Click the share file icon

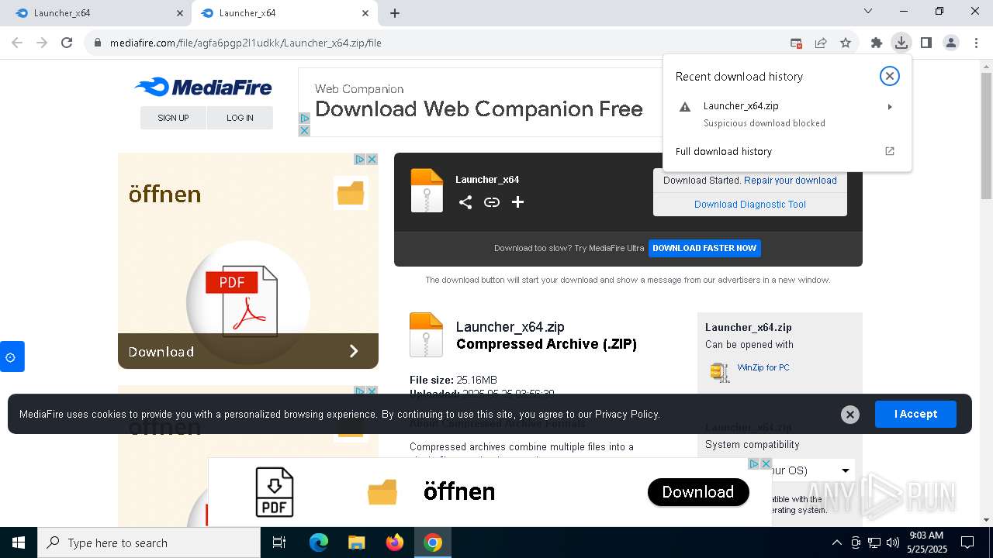[465, 202]
